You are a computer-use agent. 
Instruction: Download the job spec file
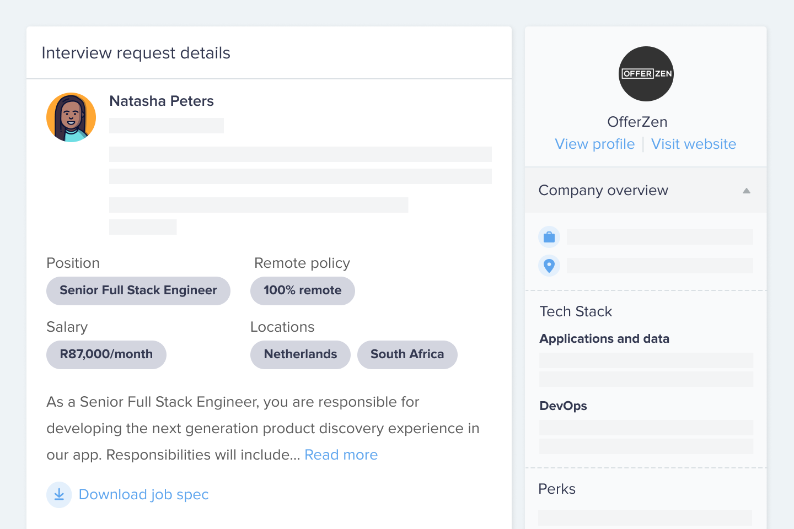point(143,495)
